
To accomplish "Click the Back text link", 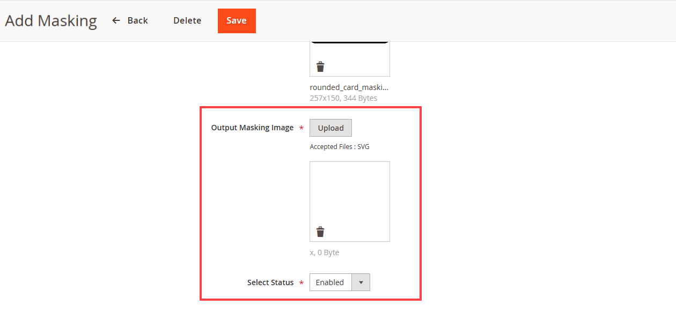I will pyautogui.click(x=137, y=21).
